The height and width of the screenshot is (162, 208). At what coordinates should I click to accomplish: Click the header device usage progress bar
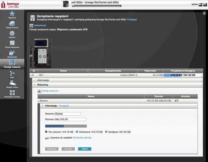pyautogui.click(x=96, y=6)
